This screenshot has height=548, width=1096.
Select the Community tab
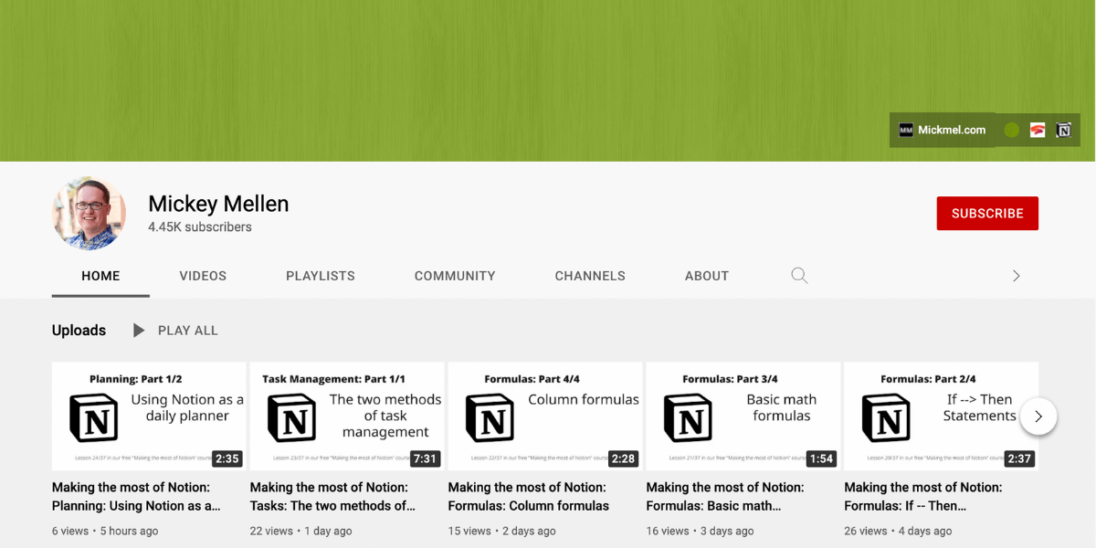coord(455,276)
